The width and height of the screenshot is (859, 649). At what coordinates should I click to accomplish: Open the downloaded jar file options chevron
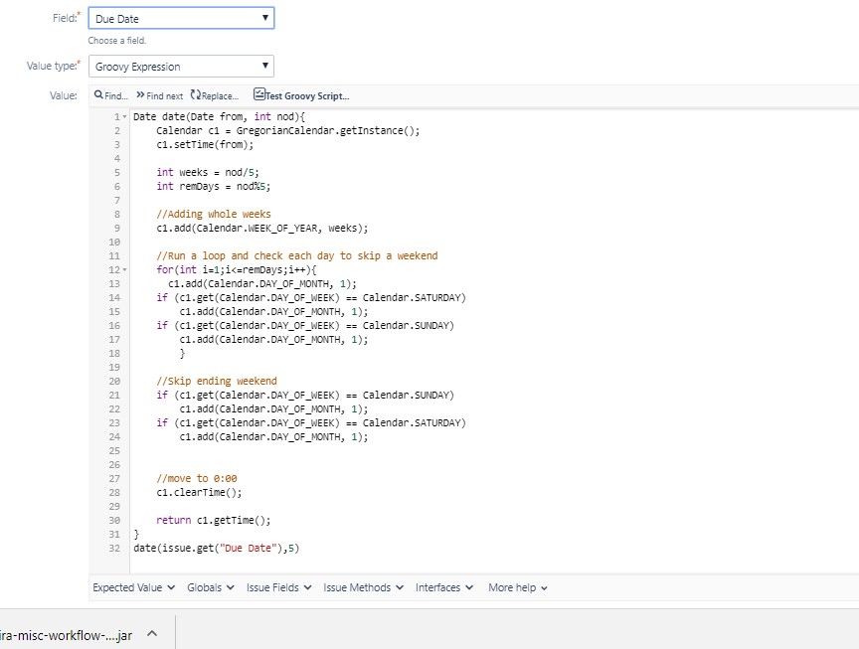coord(153,634)
